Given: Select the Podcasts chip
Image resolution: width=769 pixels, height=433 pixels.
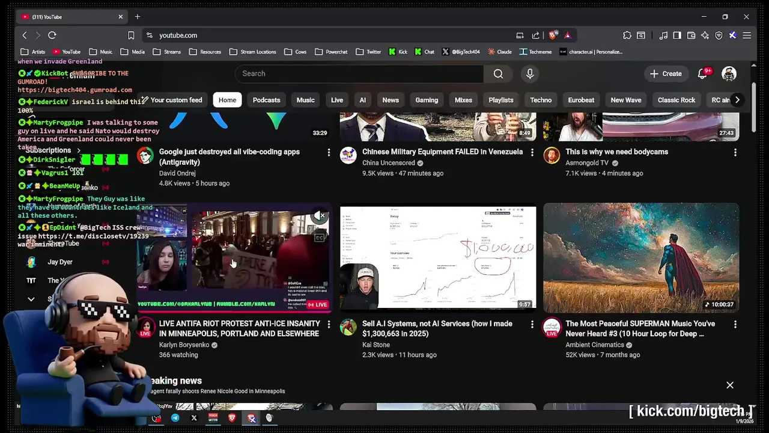Looking at the screenshot, I should (x=266, y=100).
